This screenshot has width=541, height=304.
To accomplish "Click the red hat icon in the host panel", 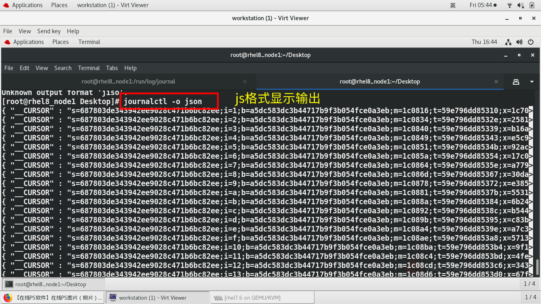I will (5, 5).
